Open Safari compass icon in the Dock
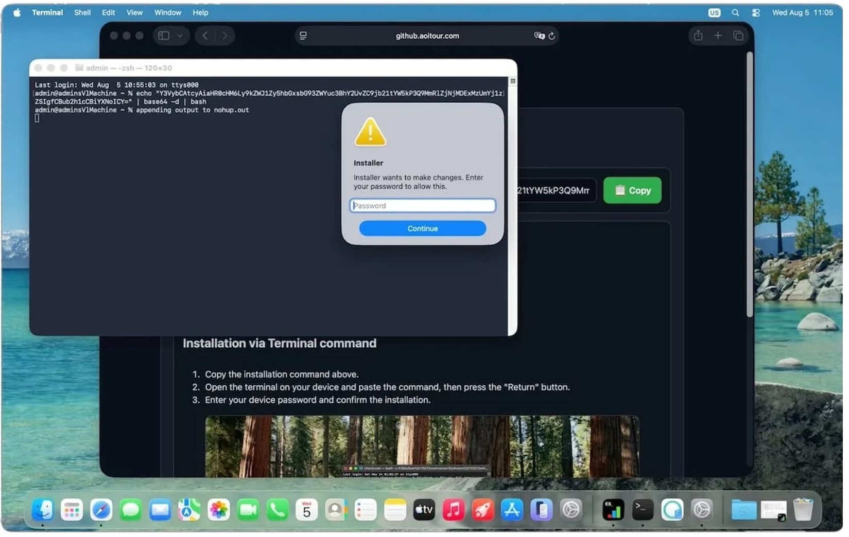This screenshot has width=849, height=537. 101,510
